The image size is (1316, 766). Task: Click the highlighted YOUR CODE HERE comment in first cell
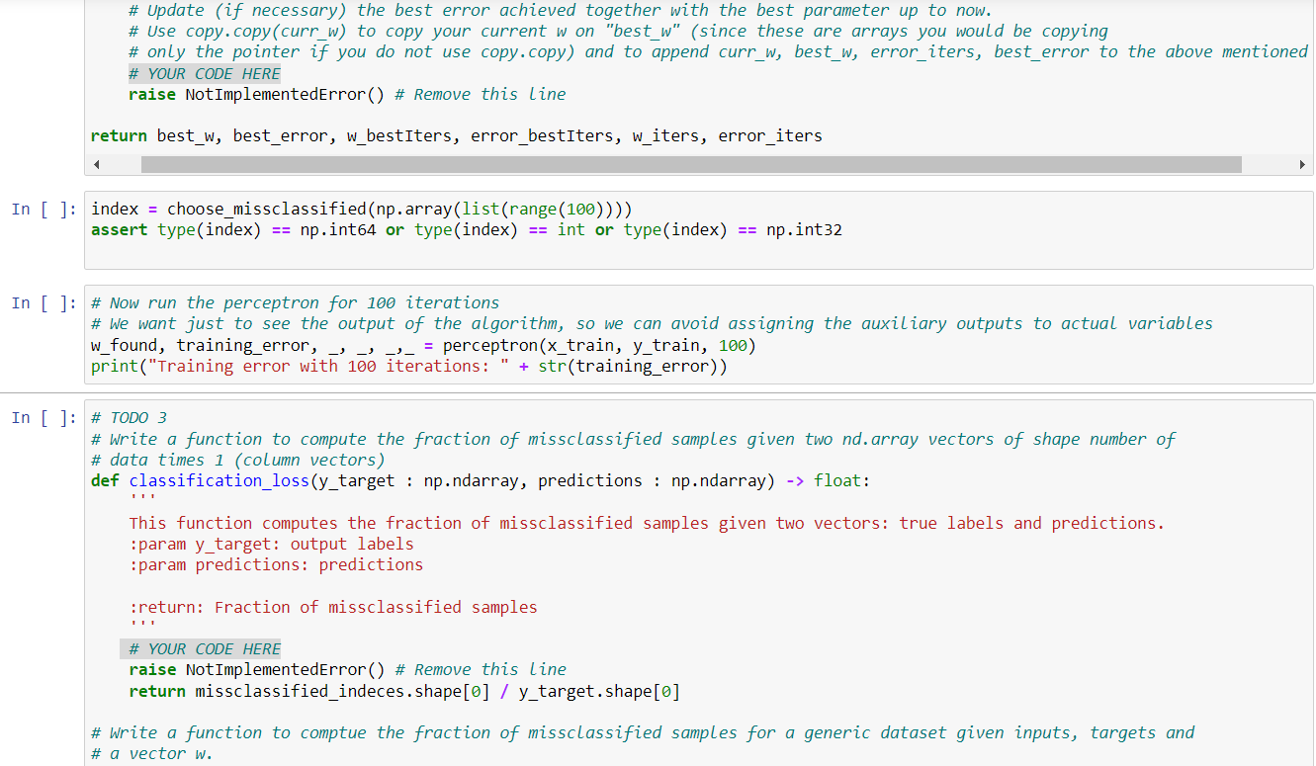pyautogui.click(x=201, y=72)
